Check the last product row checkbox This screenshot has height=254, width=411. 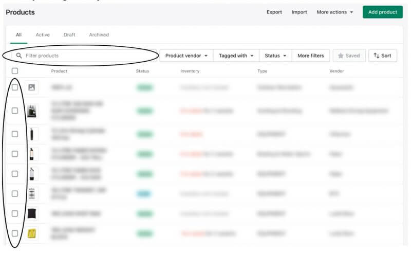click(15, 233)
